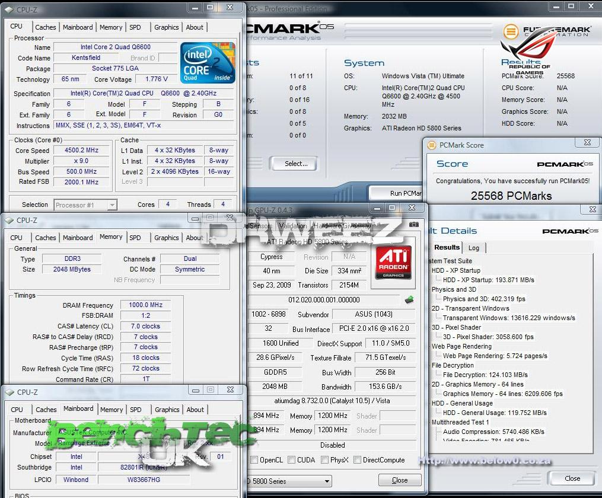The height and width of the screenshot is (498, 602).
Task: Click the Rated FSB value 2000.1 MHz
Action: pyautogui.click(x=81, y=182)
